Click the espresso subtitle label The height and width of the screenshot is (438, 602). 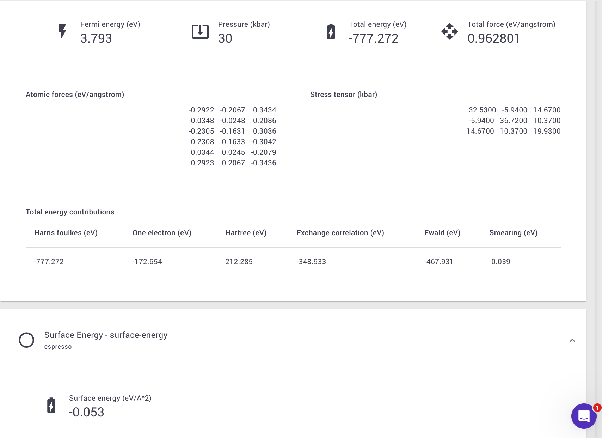(58, 347)
